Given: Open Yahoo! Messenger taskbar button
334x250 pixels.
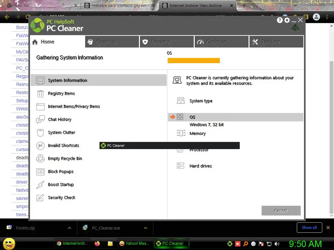Looking at the screenshot, I should (135, 243).
